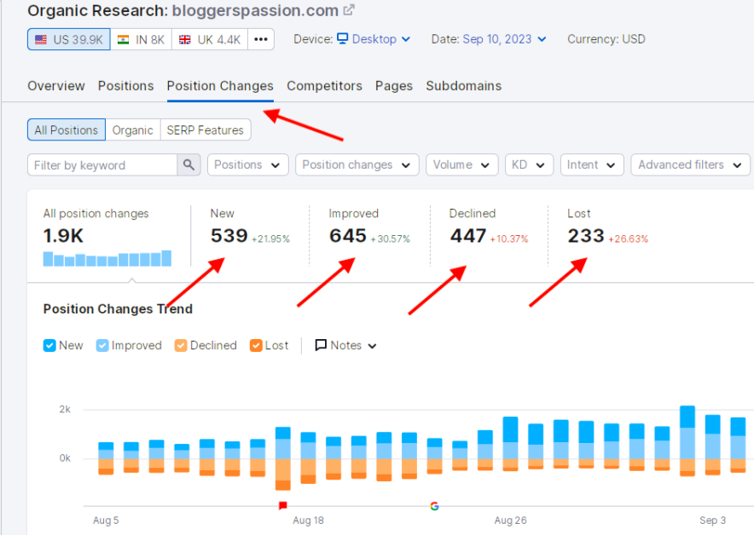Switch to SERP Features toggle
Image resolution: width=754 pixels, height=535 pixels.
(206, 129)
